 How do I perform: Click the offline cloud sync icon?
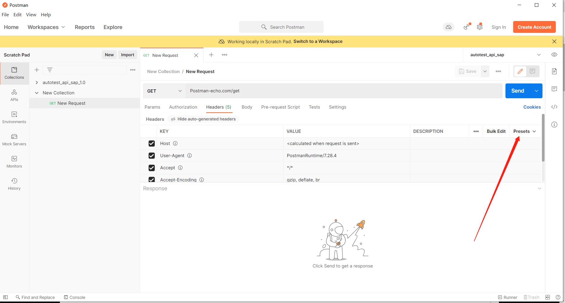449,27
